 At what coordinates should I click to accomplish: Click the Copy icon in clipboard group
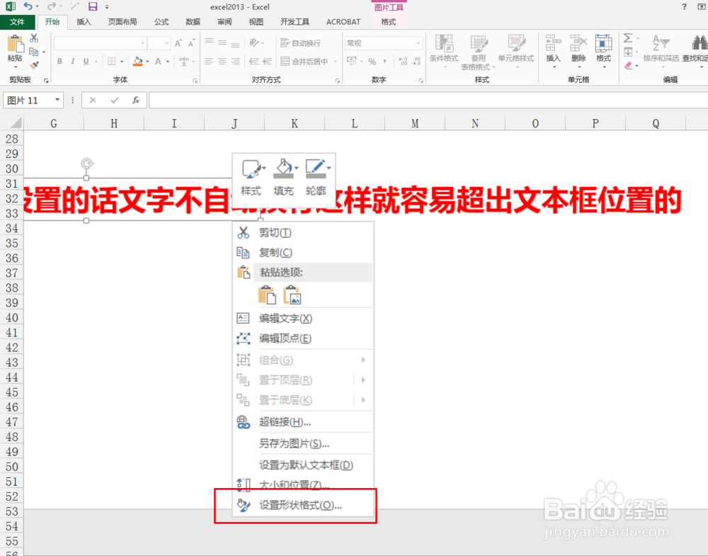coord(33,52)
